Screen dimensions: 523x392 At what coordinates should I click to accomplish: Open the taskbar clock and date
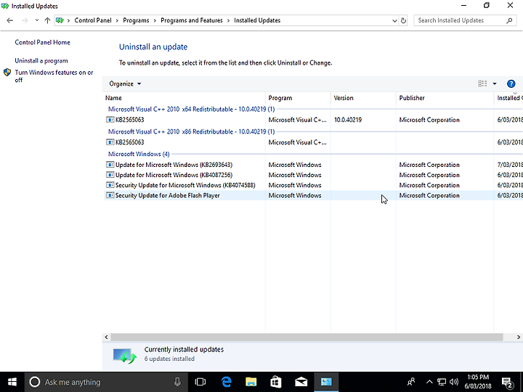pyautogui.click(x=478, y=382)
